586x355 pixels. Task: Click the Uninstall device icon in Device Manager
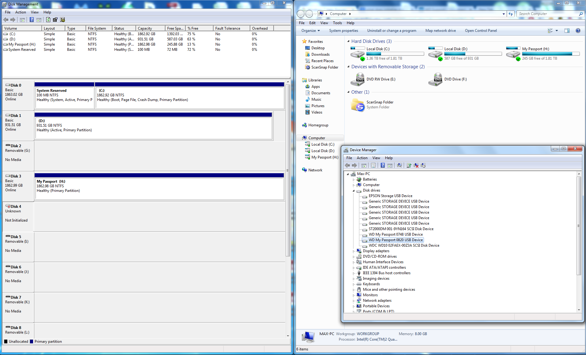tap(416, 165)
